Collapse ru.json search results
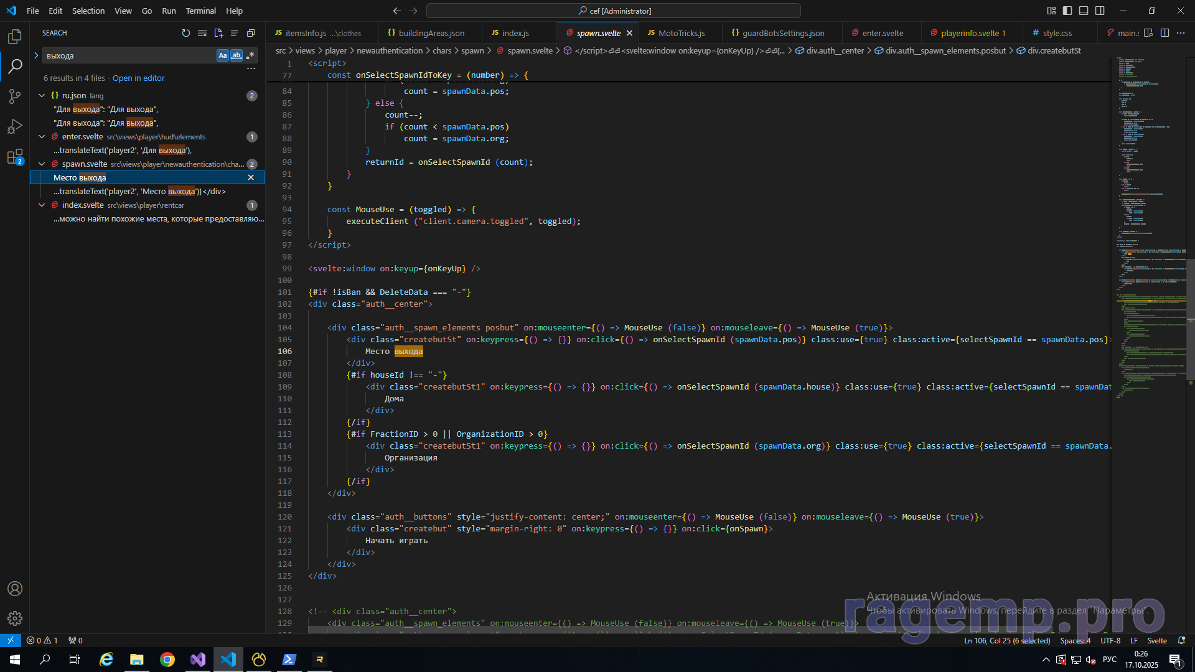1195x672 pixels. click(x=42, y=95)
